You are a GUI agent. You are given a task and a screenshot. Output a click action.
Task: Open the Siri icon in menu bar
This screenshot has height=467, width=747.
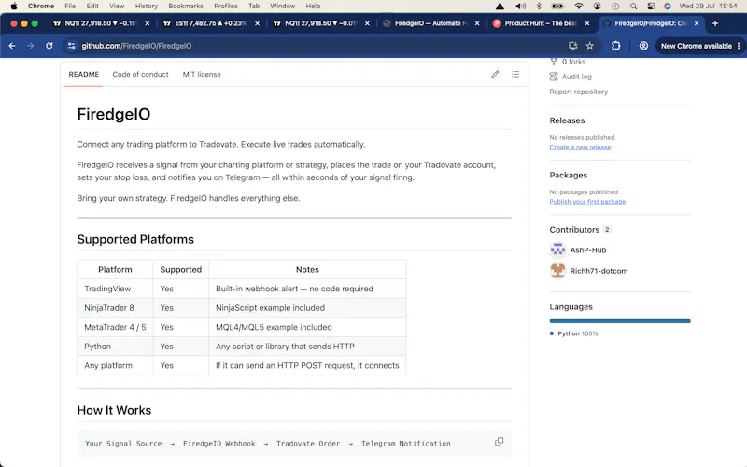[668, 7]
